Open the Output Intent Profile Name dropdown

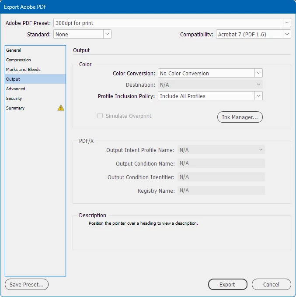[x=221, y=150]
